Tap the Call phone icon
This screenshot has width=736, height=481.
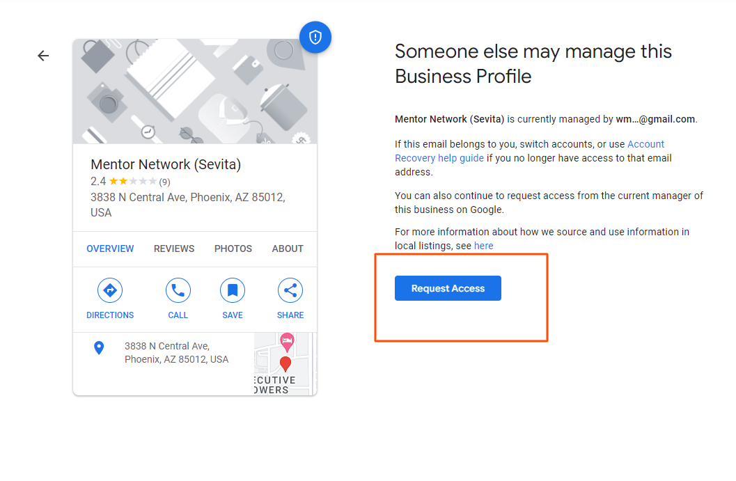click(x=178, y=290)
